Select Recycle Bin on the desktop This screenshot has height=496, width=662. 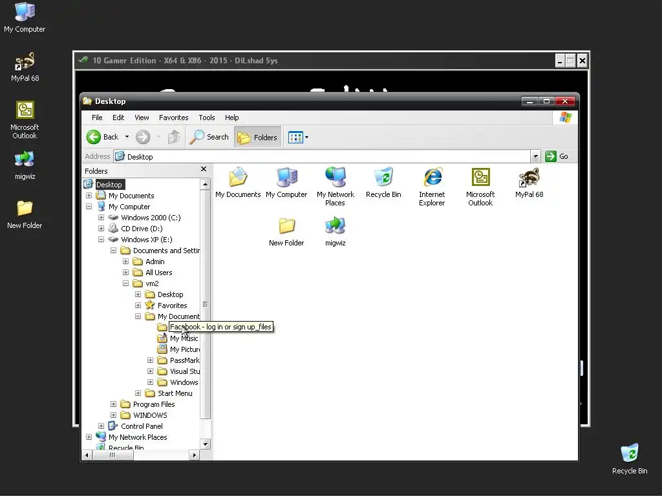point(630,459)
